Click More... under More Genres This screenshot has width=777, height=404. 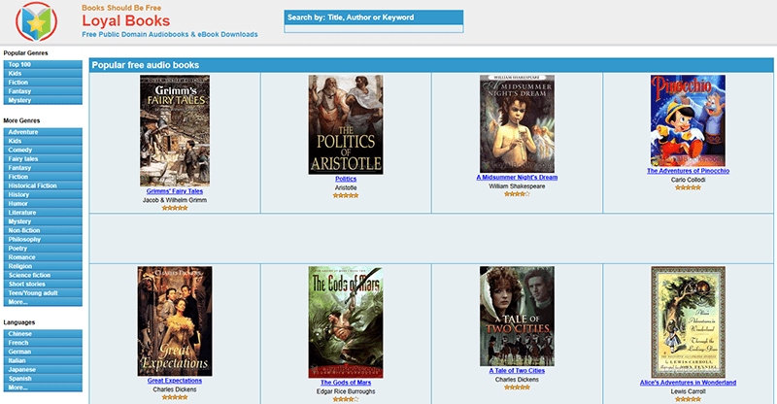click(x=43, y=301)
